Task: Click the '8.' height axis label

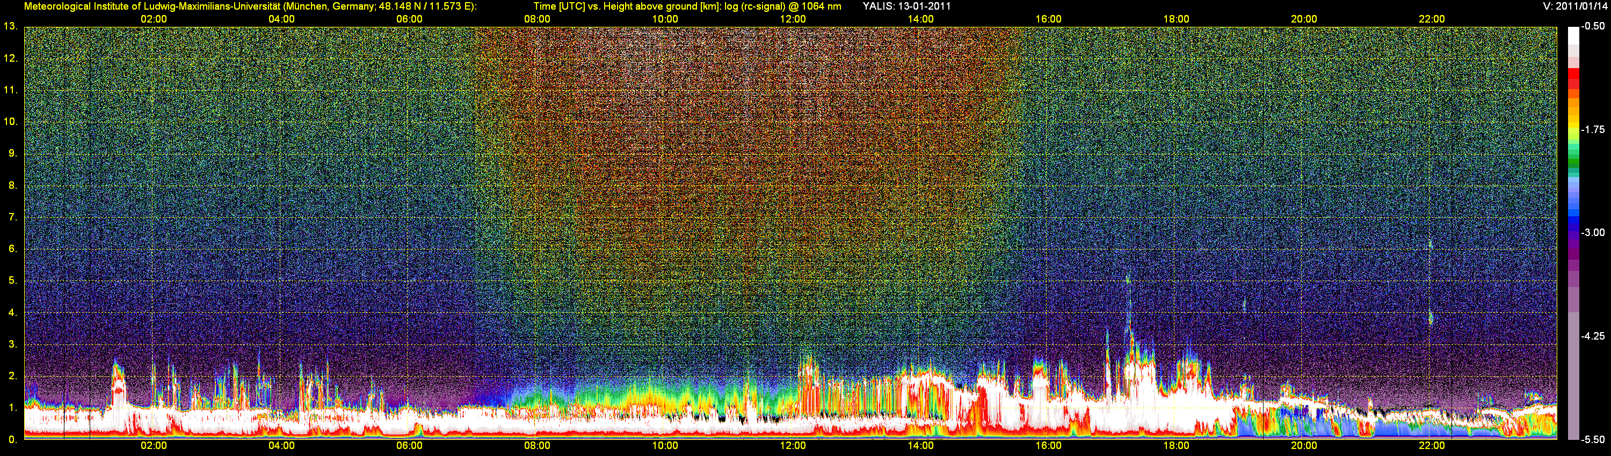Action: pyautogui.click(x=13, y=185)
